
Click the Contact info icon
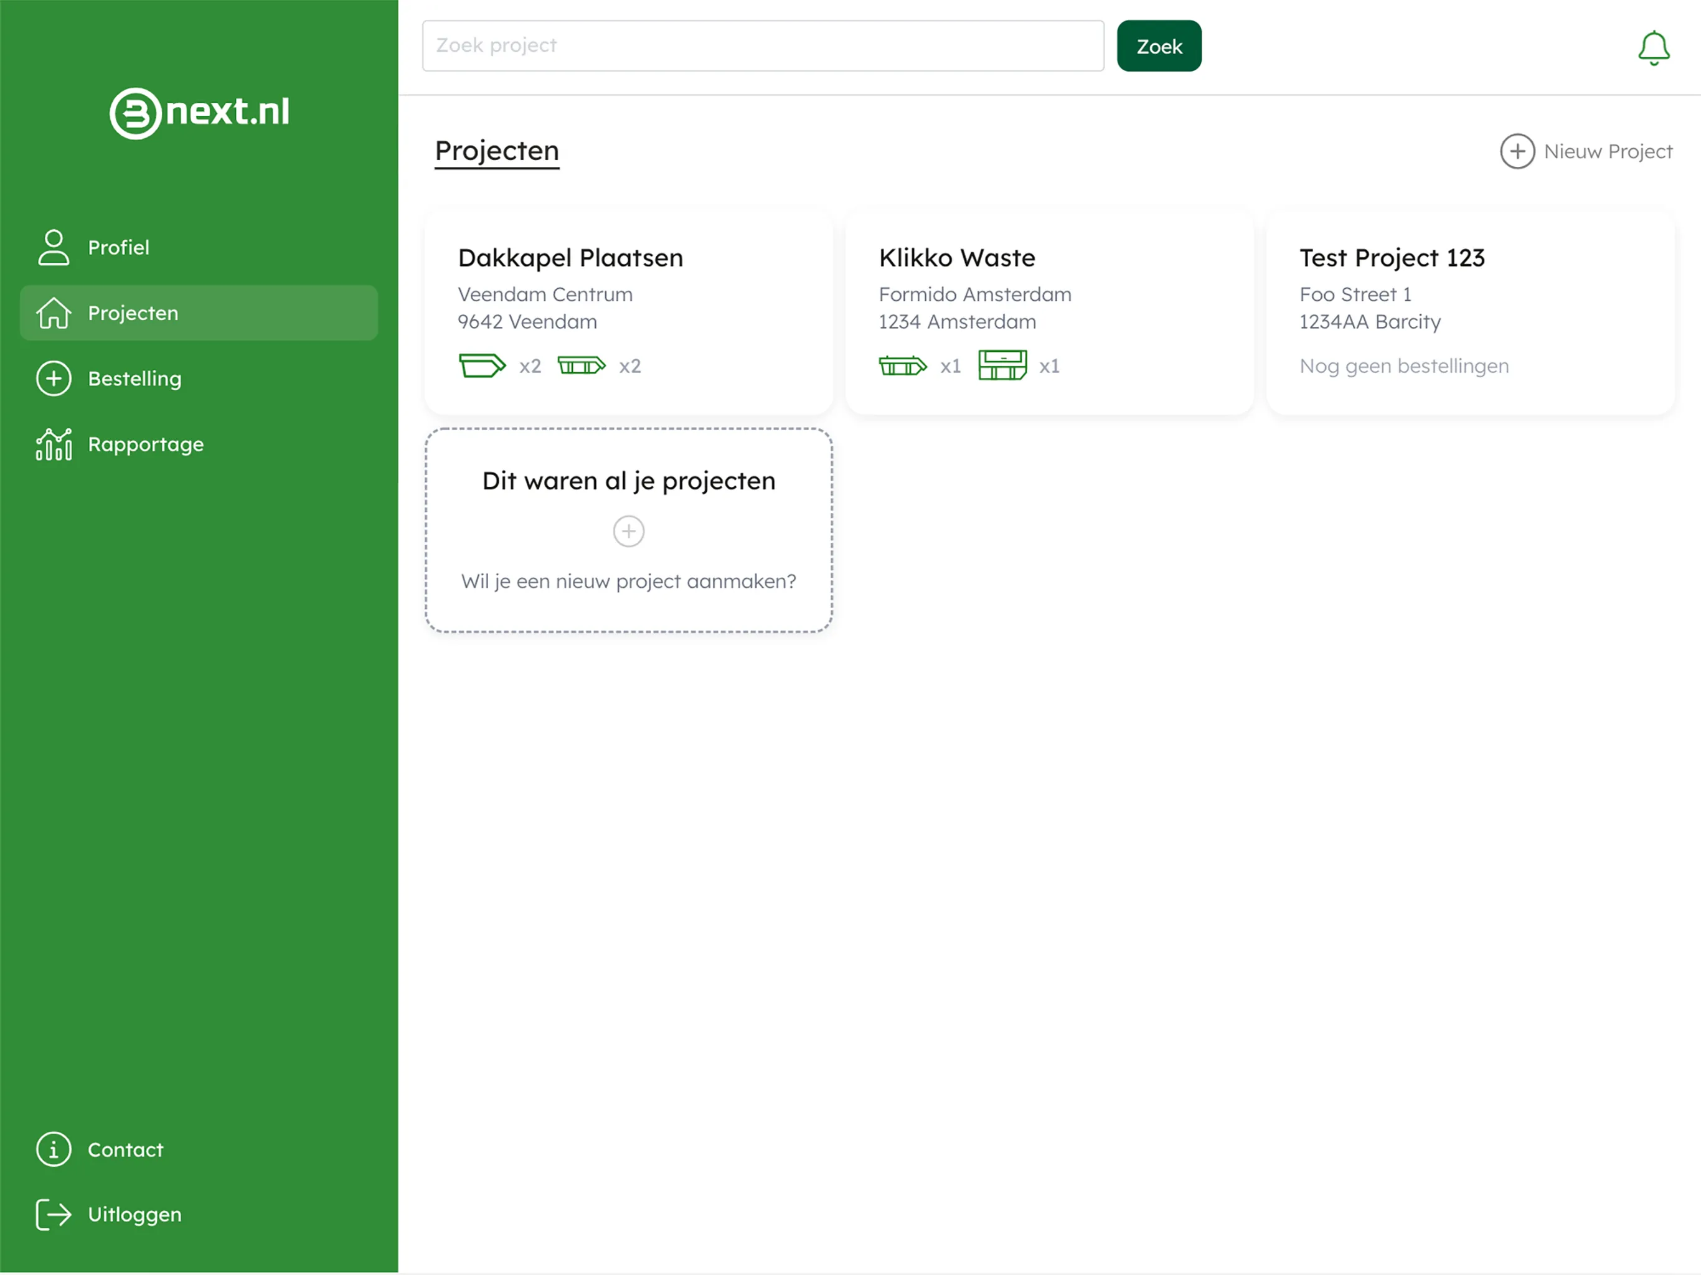53,1150
